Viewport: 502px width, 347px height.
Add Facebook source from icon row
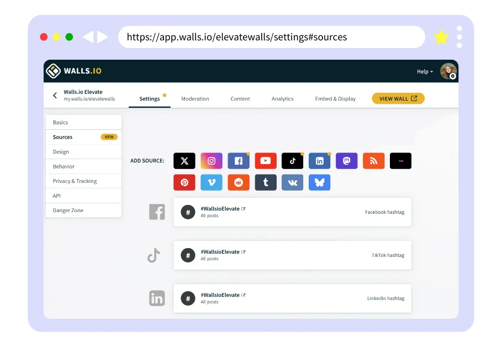click(239, 161)
